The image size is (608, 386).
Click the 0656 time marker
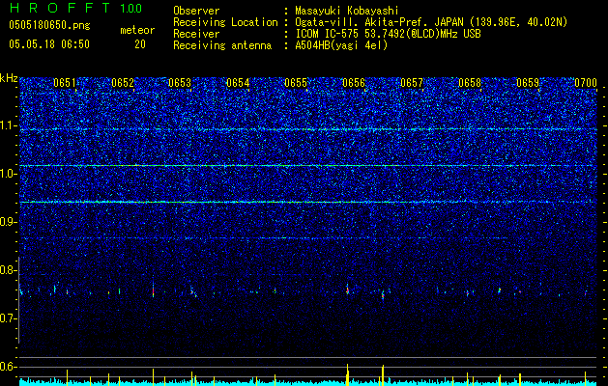coord(354,83)
